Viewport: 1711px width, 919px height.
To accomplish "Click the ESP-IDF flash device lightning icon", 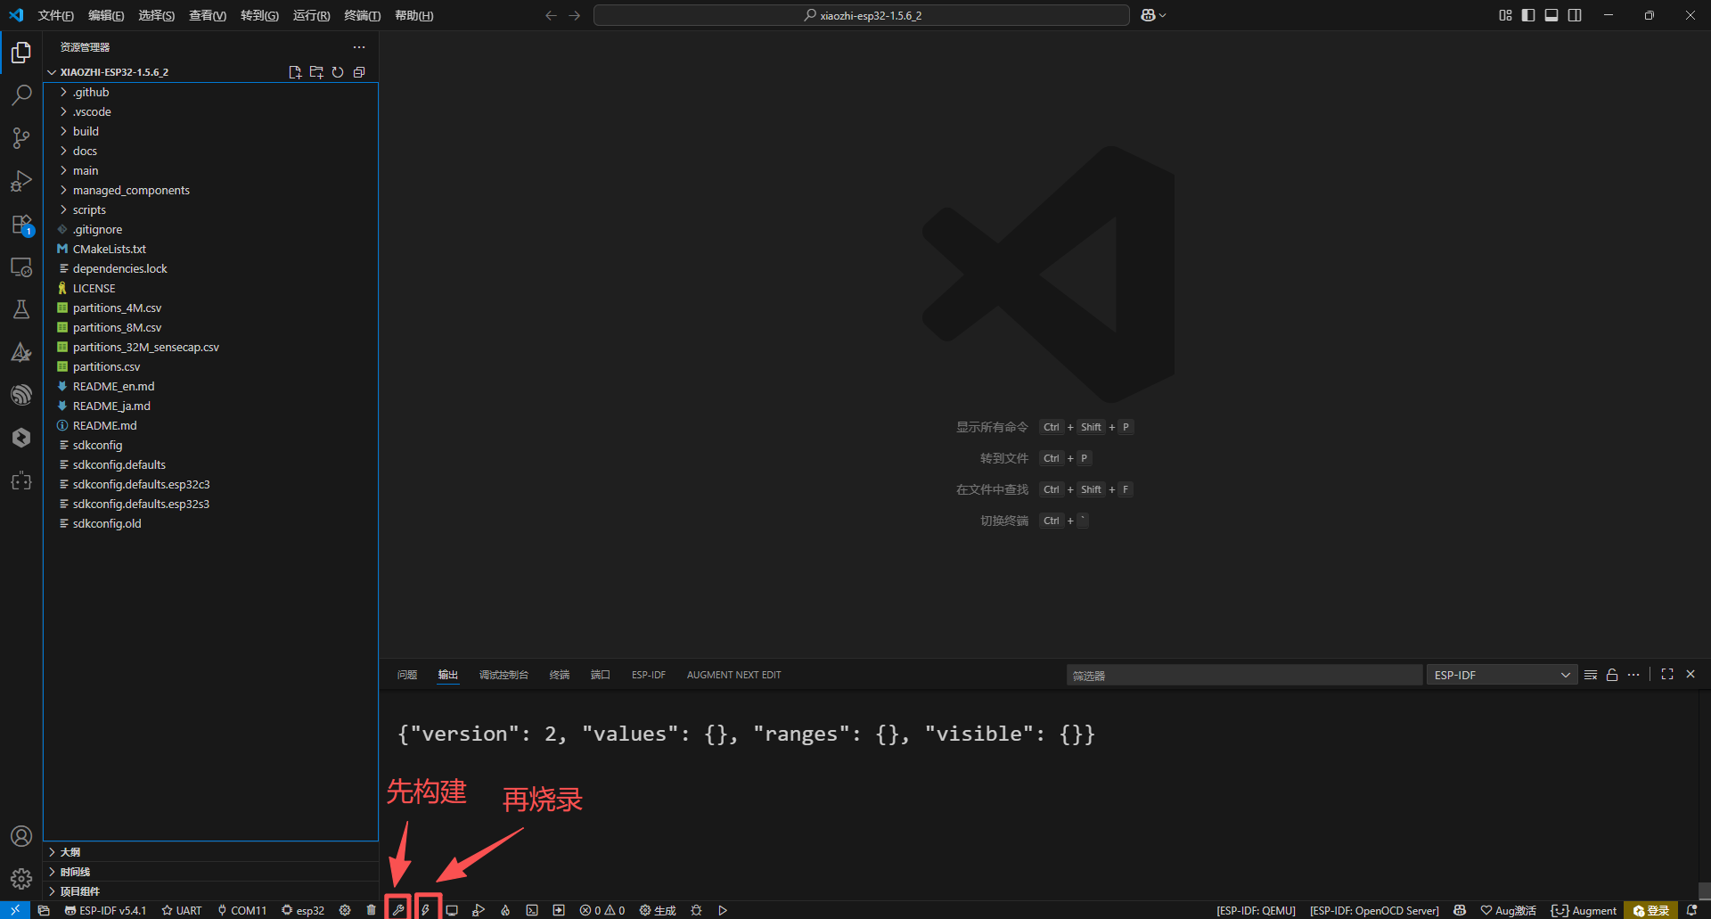I will point(426,910).
